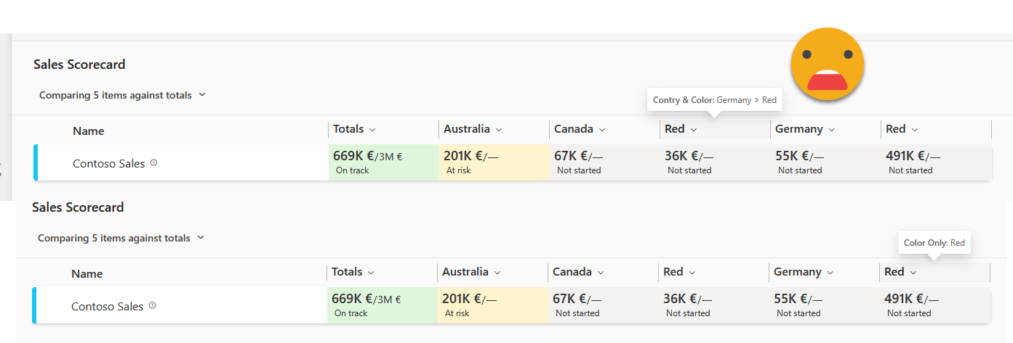Expand Germany column chevron in lower scorecard
This screenshot has height=343, width=1013.
point(830,273)
